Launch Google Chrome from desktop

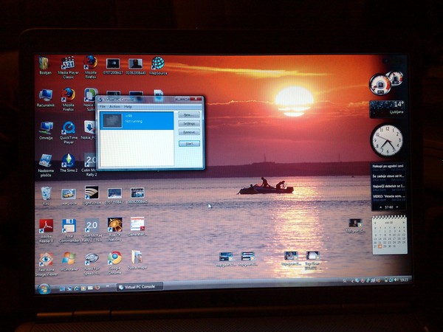(114, 263)
